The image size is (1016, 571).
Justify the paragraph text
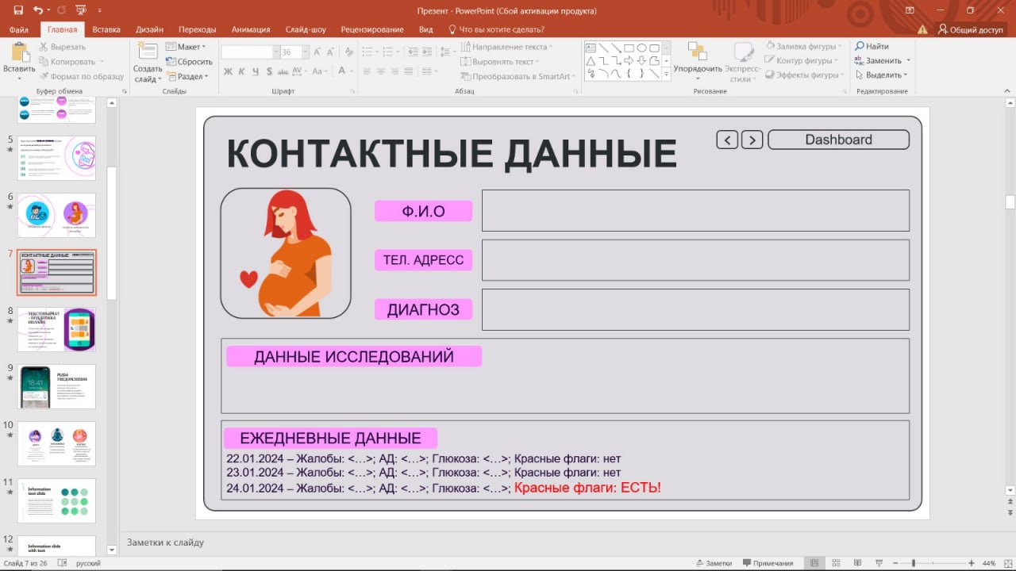pos(410,71)
